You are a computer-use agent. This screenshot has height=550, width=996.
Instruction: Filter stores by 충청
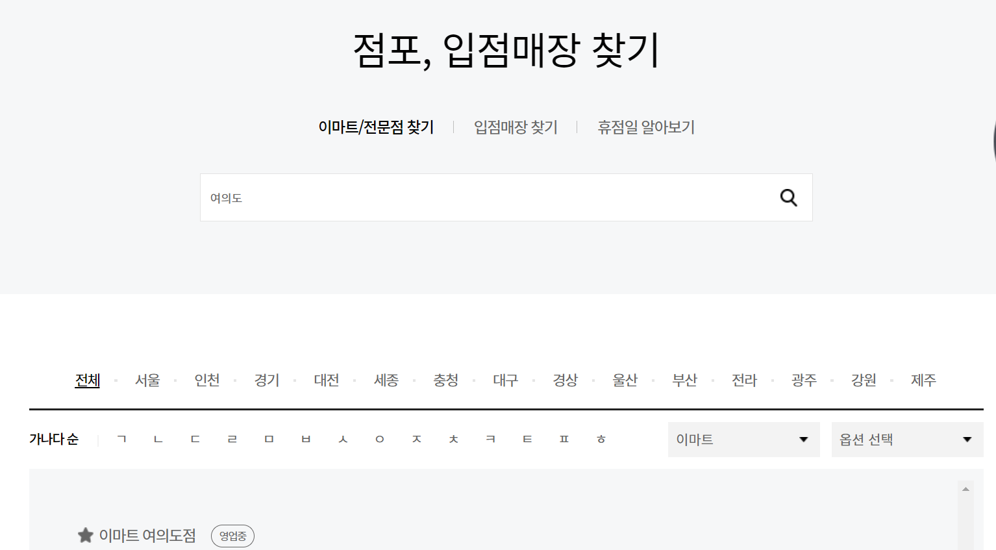[x=446, y=380]
